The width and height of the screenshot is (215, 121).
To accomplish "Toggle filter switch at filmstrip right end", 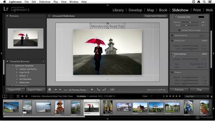I will [212, 96].
